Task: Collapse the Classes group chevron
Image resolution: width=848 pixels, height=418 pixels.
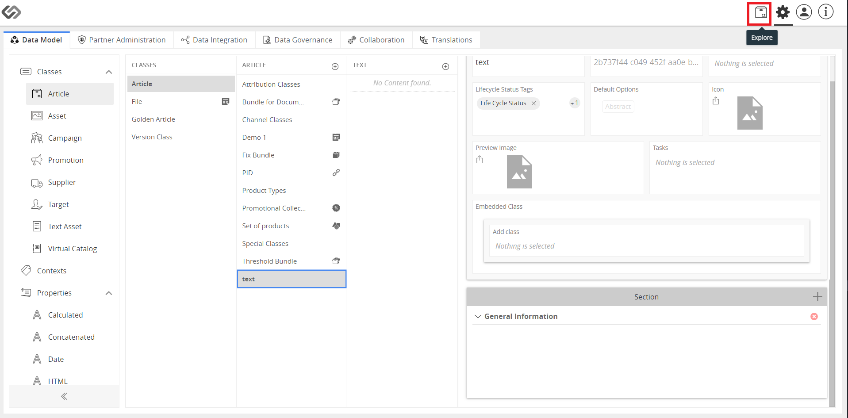Action: tap(109, 72)
